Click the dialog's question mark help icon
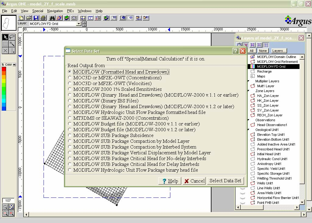Image resolution: width=312 pixels, height=223 pixels. [236, 51]
